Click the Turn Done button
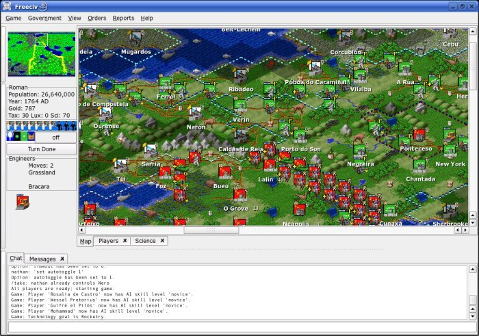The height and width of the screenshot is (336, 479). coord(42,149)
